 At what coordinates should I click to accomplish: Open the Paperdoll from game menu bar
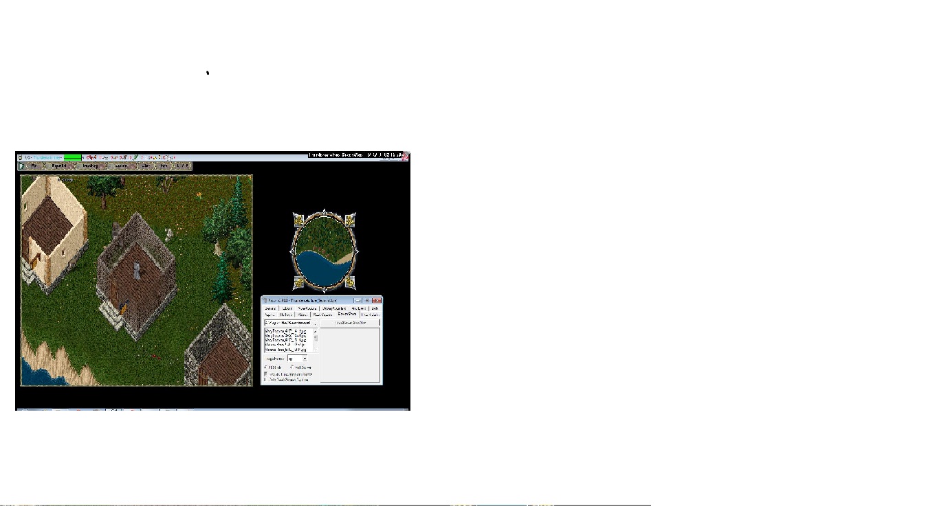pos(58,166)
